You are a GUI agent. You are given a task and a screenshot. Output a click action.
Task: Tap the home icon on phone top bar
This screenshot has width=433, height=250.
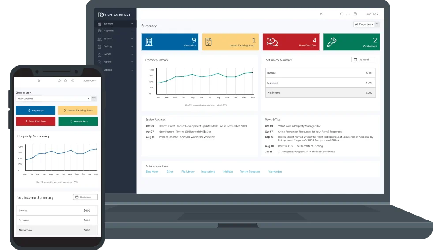click(39, 81)
